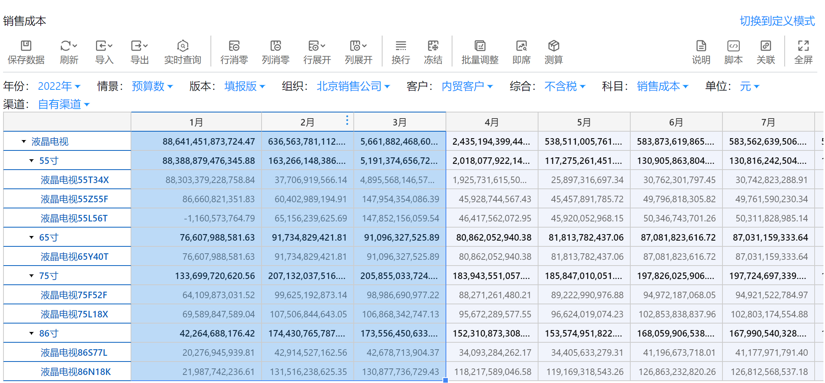Collapse the 75寸 group row
The height and width of the screenshot is (383, 825).
coord(31,276)
